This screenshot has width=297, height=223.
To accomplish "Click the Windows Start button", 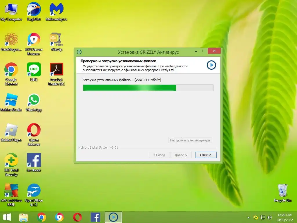I will 7,217.
